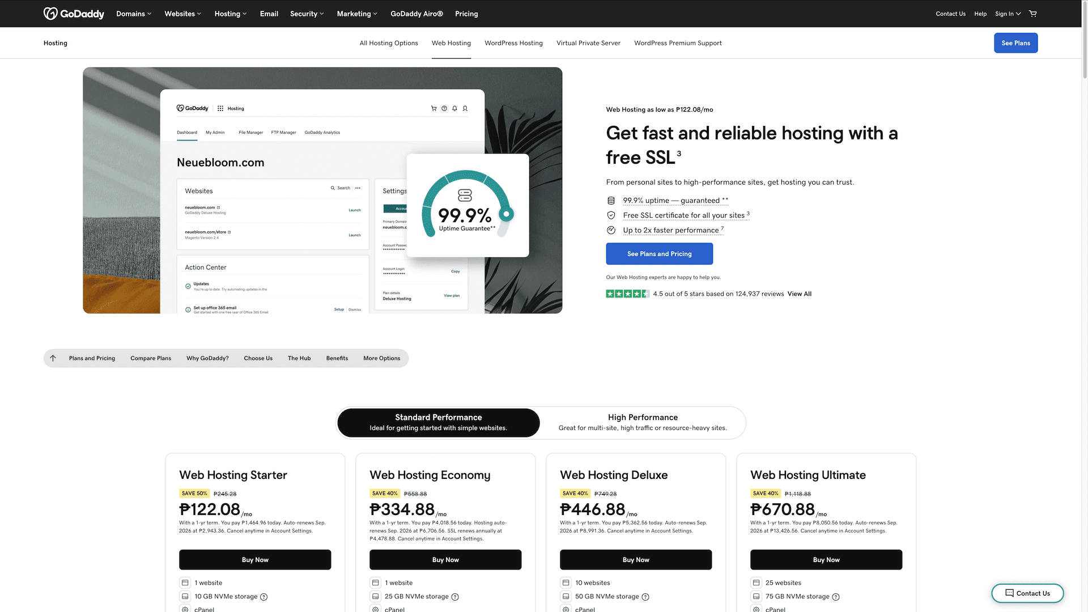The image size is (1088, 612).
Task: Click 'Up to 2x faster performance' link
Action: (673, 230)
